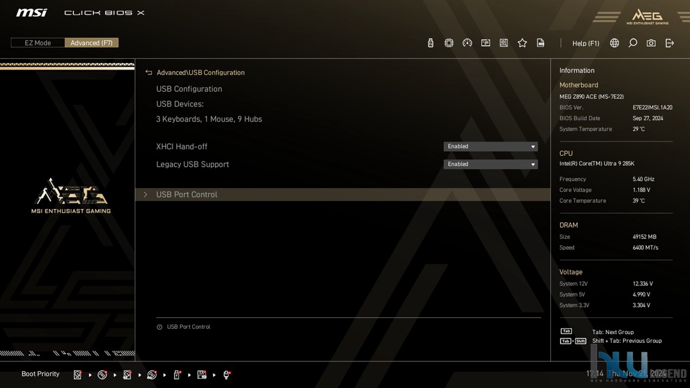Click the Boot Priority label
This screenshot has width=690, height=388.
pos(40,374)
